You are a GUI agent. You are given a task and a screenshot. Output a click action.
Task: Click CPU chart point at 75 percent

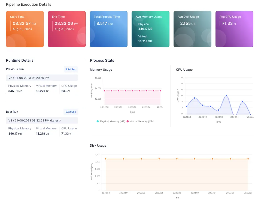coord(242,102)
